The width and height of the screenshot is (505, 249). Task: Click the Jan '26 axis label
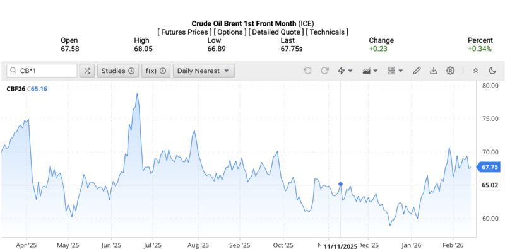[412, 245]
